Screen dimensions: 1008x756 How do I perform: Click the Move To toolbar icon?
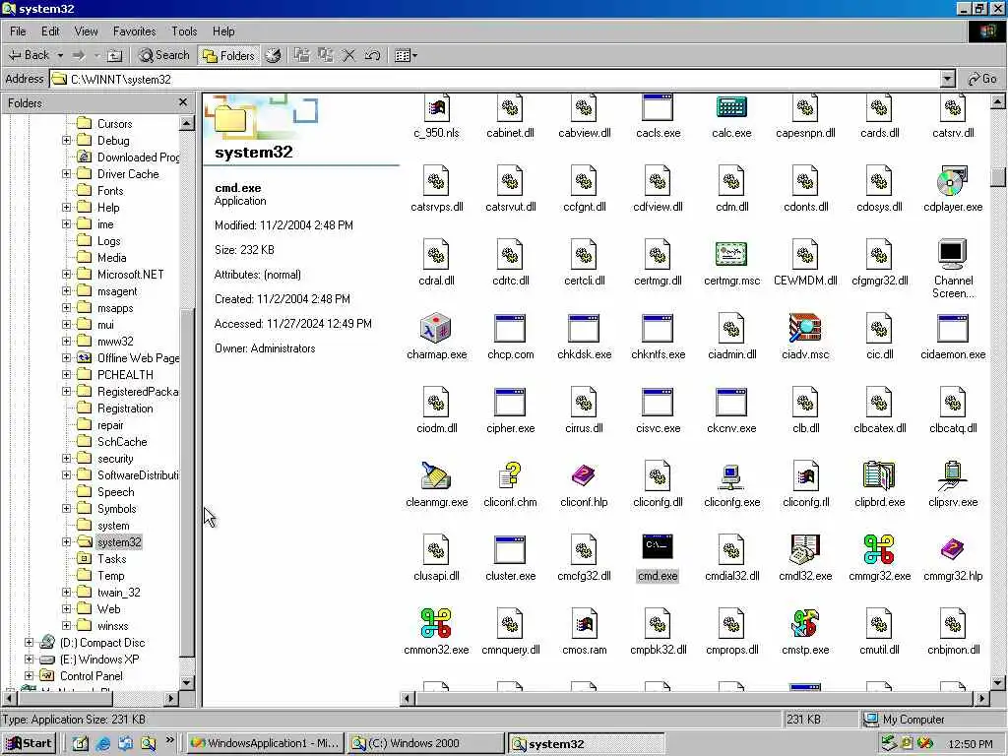[x=301, y=55]
